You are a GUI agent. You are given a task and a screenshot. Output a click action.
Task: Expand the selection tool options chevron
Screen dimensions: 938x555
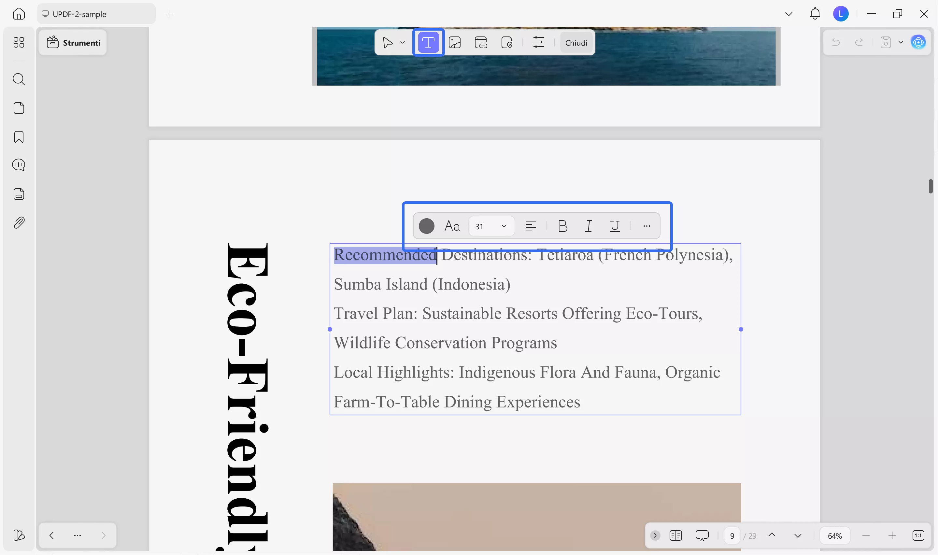pyautogui.click(x=402, y=42)
